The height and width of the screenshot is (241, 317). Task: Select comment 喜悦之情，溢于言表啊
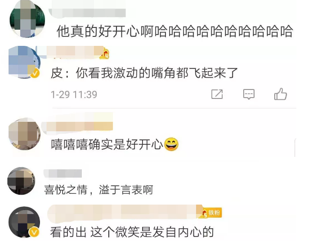coord(98,190)
